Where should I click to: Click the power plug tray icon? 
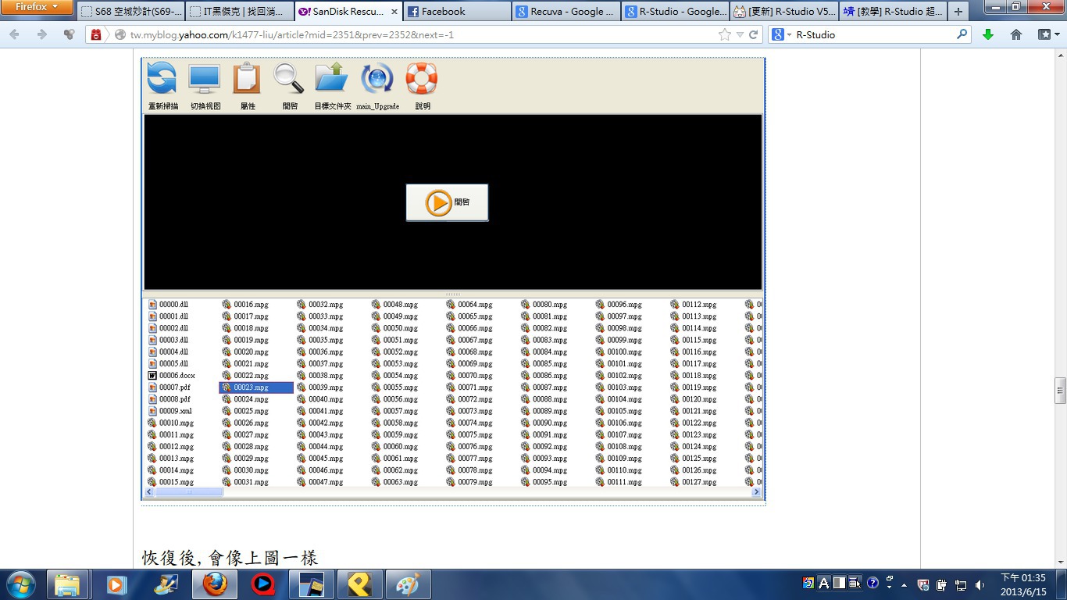click(941, 584)
